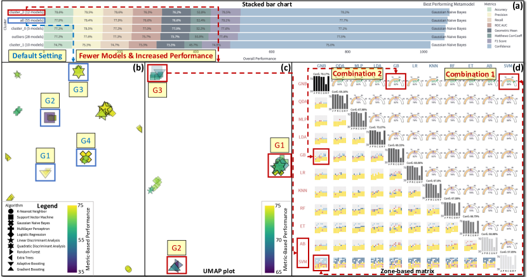Choose the Quadratic Discriminant Analysis hexagram icon
527x277 pixels.
pos(11,246)
